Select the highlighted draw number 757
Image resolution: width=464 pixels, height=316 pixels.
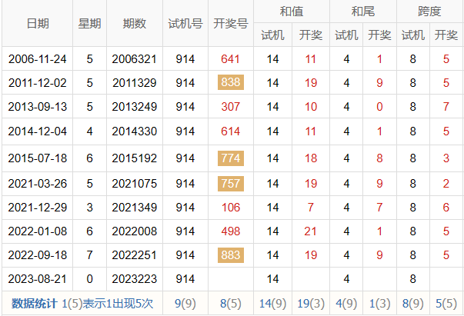pyautogui.click(x=231, y=183)
